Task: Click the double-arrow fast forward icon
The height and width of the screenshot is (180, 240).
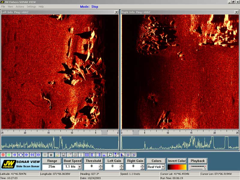Action: click(x=38, y=155)
